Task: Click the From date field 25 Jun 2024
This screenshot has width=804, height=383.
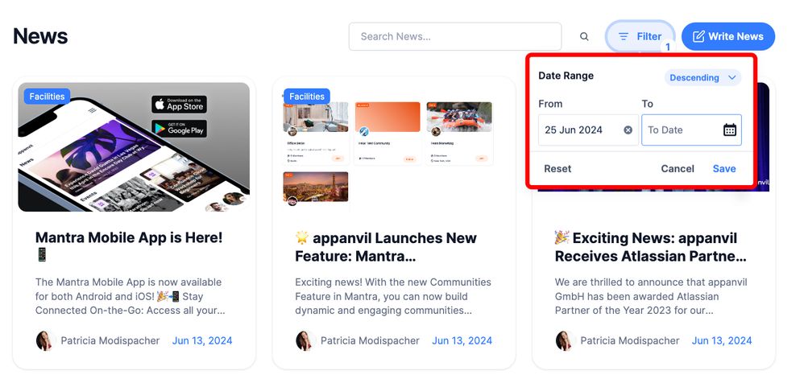Action: [588, 130]
